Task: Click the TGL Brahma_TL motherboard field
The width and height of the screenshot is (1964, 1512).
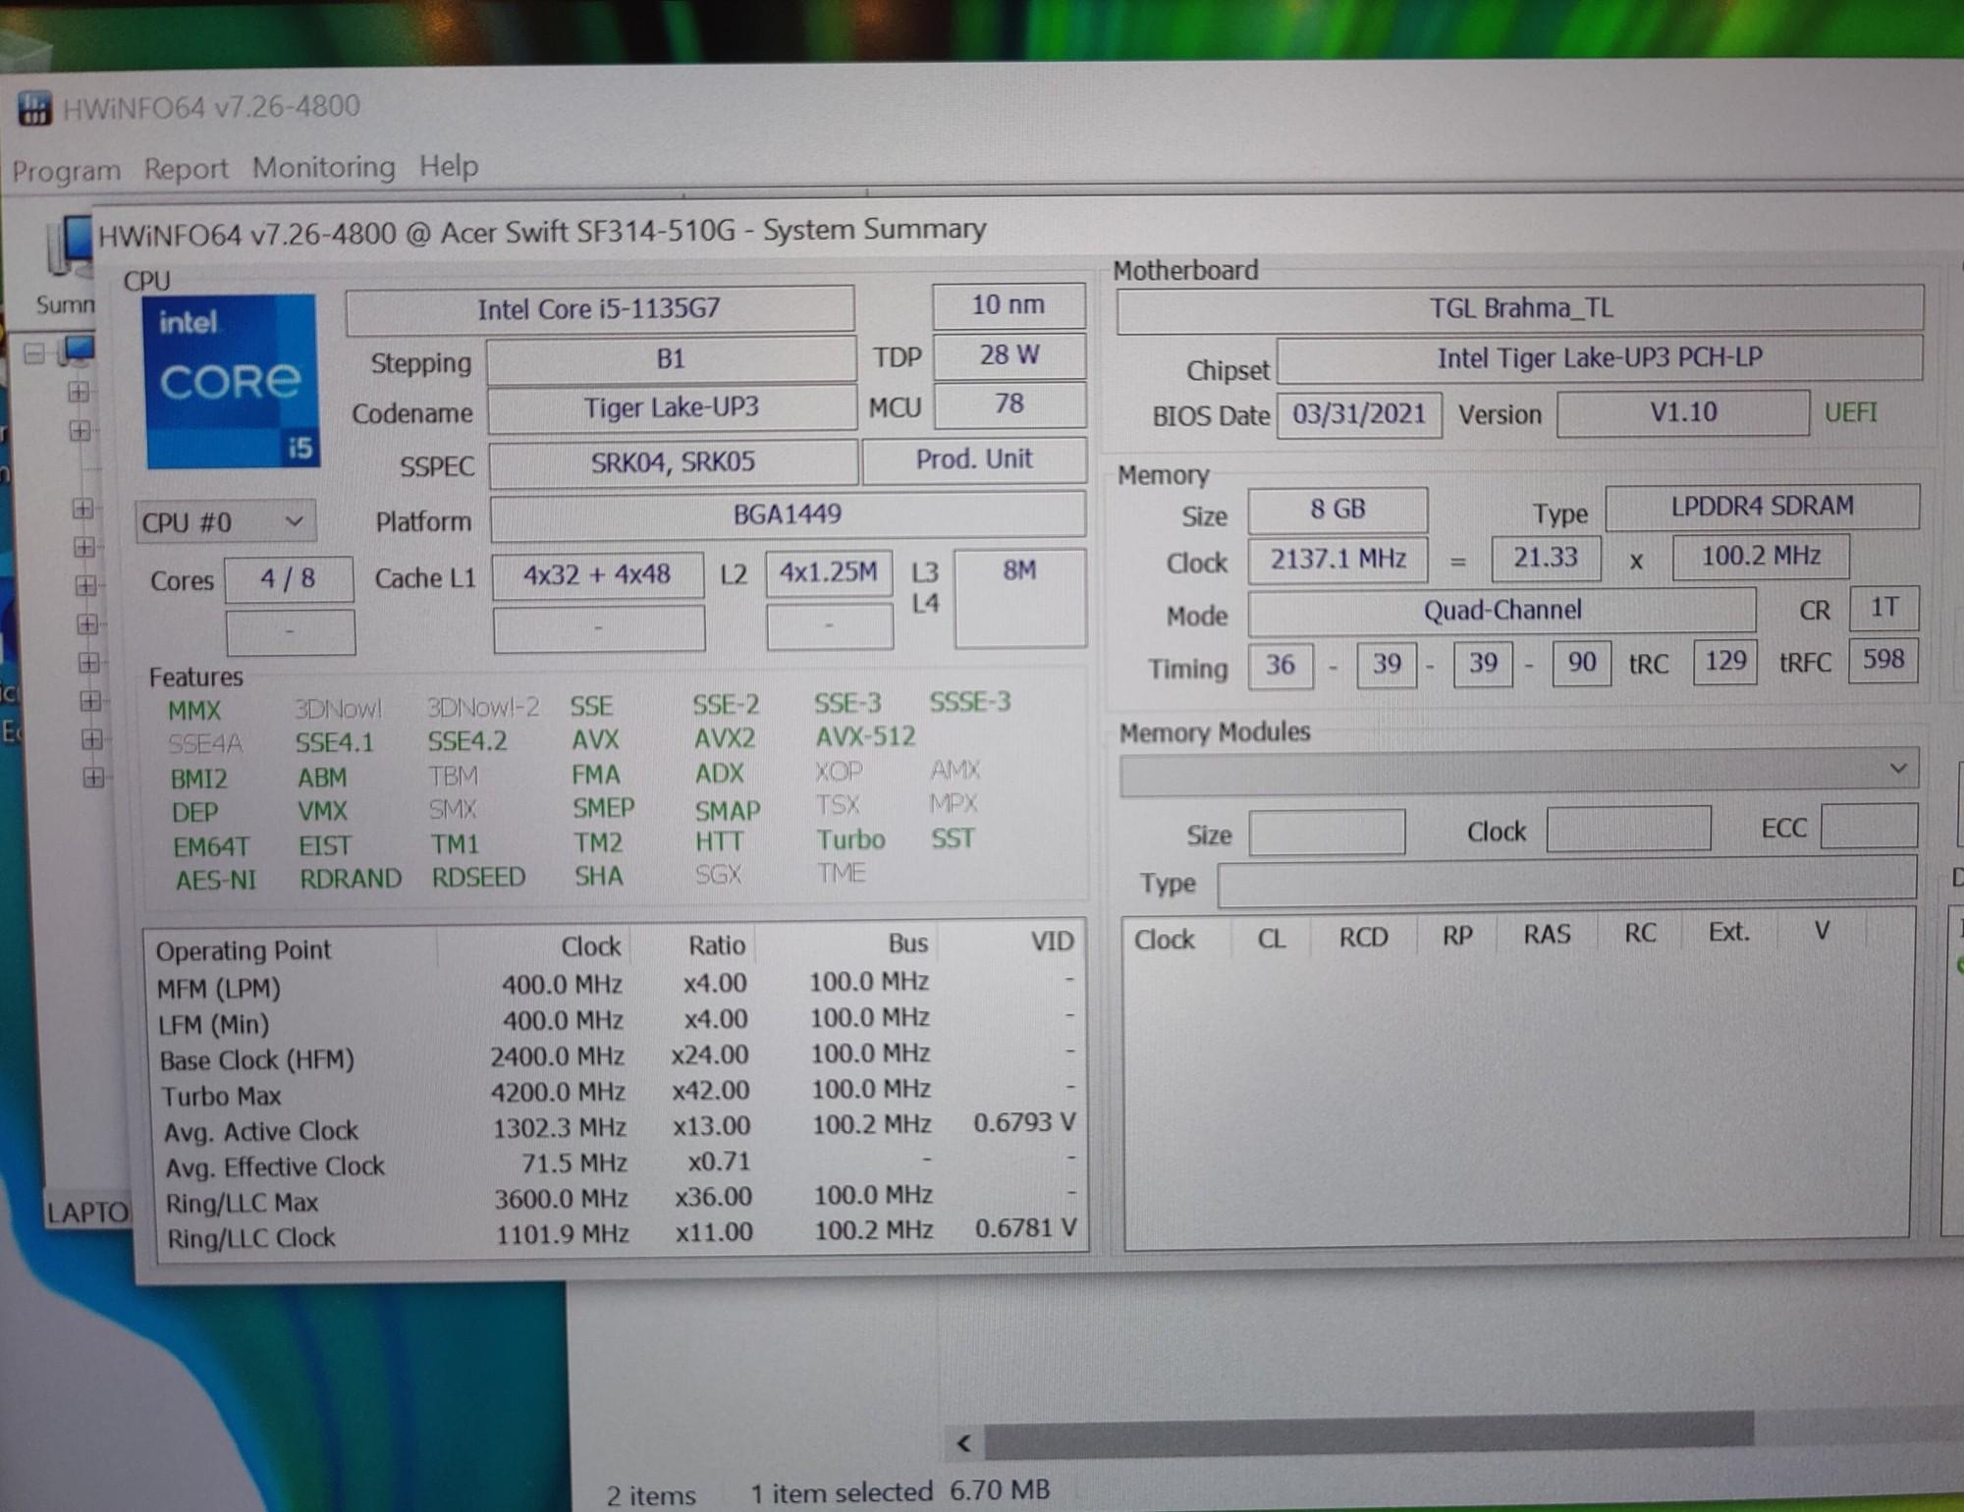Action: click(x=1520, y=309)
